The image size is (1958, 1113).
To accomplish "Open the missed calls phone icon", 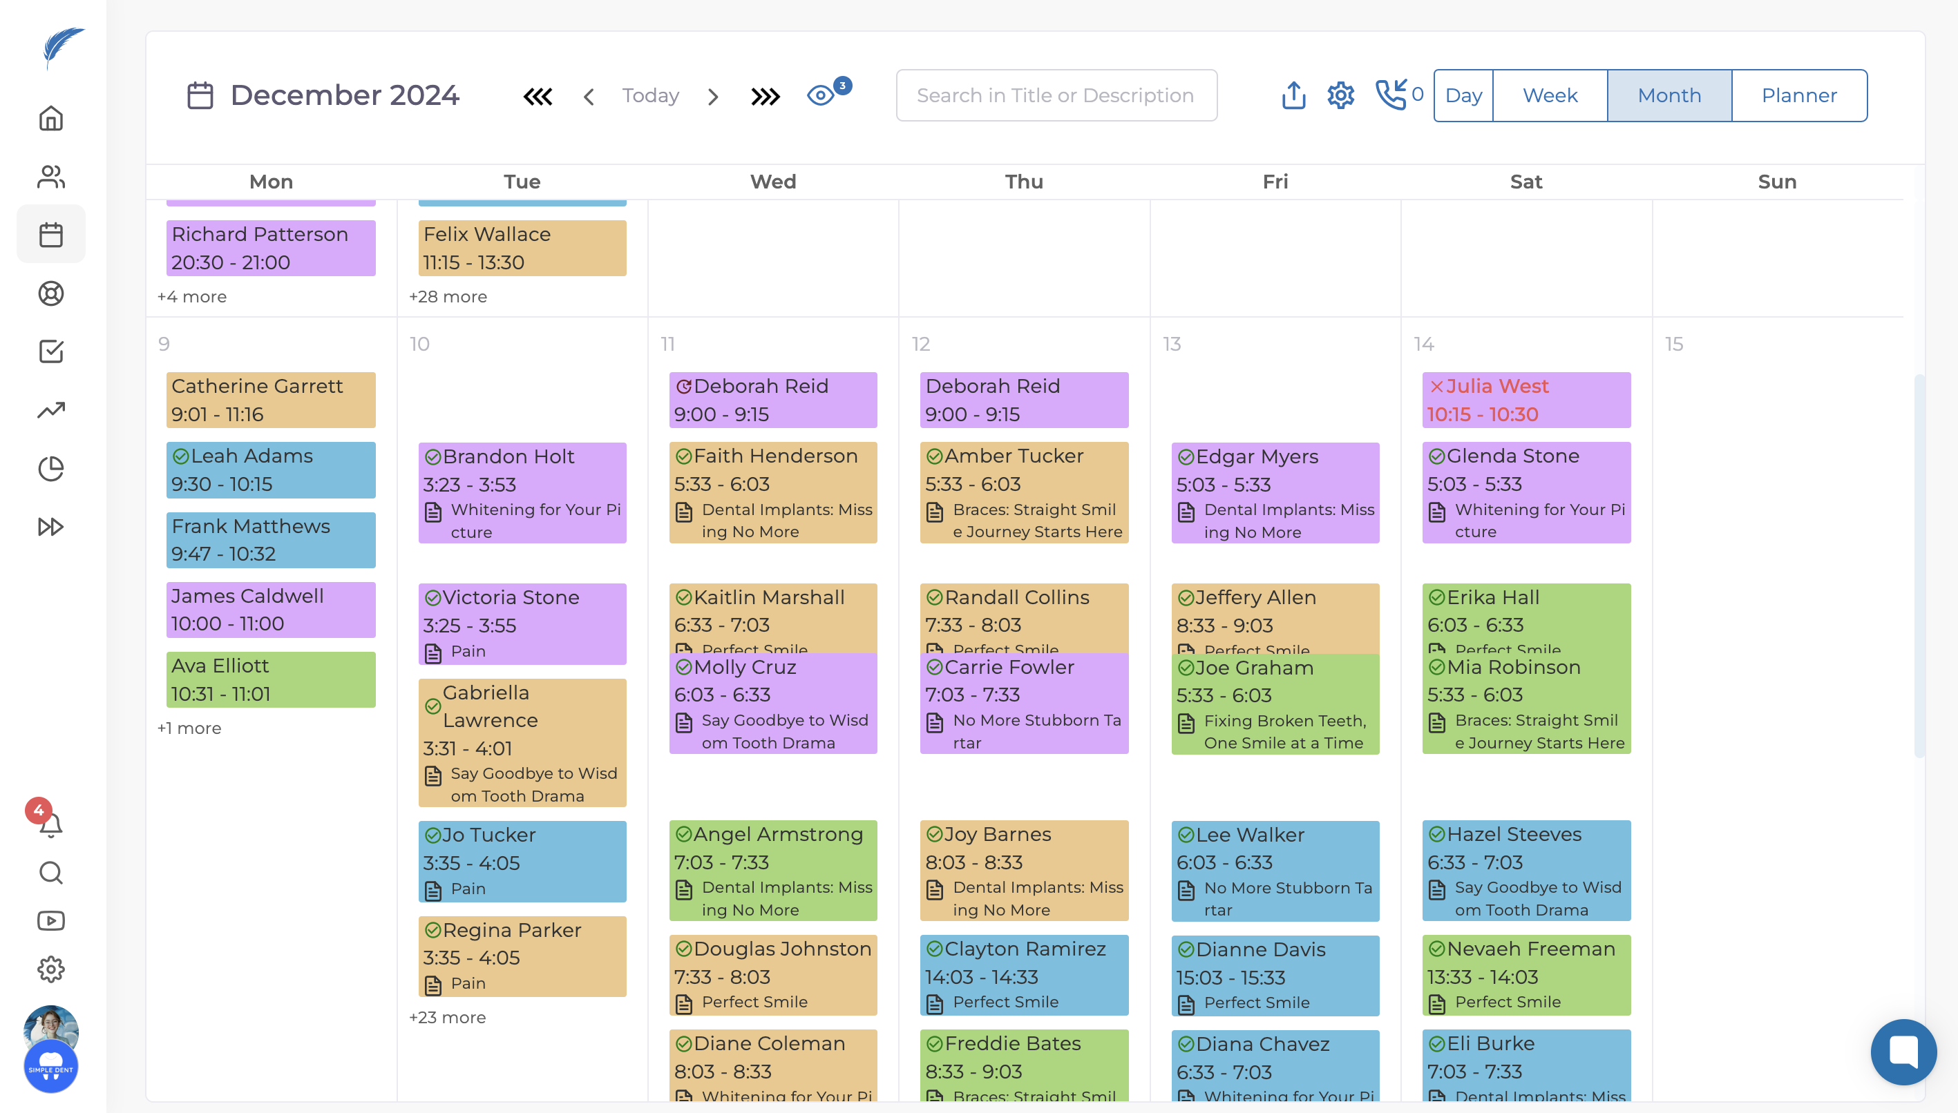I will (1391, 95).
